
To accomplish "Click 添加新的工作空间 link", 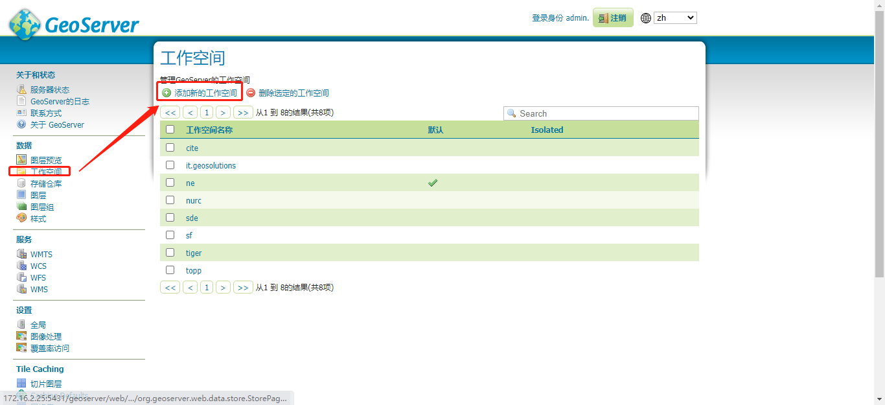I will tap(205, 93).
